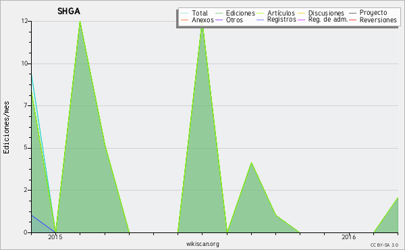Select the Otros legend entry
Image resolution: width=405 pixels, height=250 pixels.
234,20
